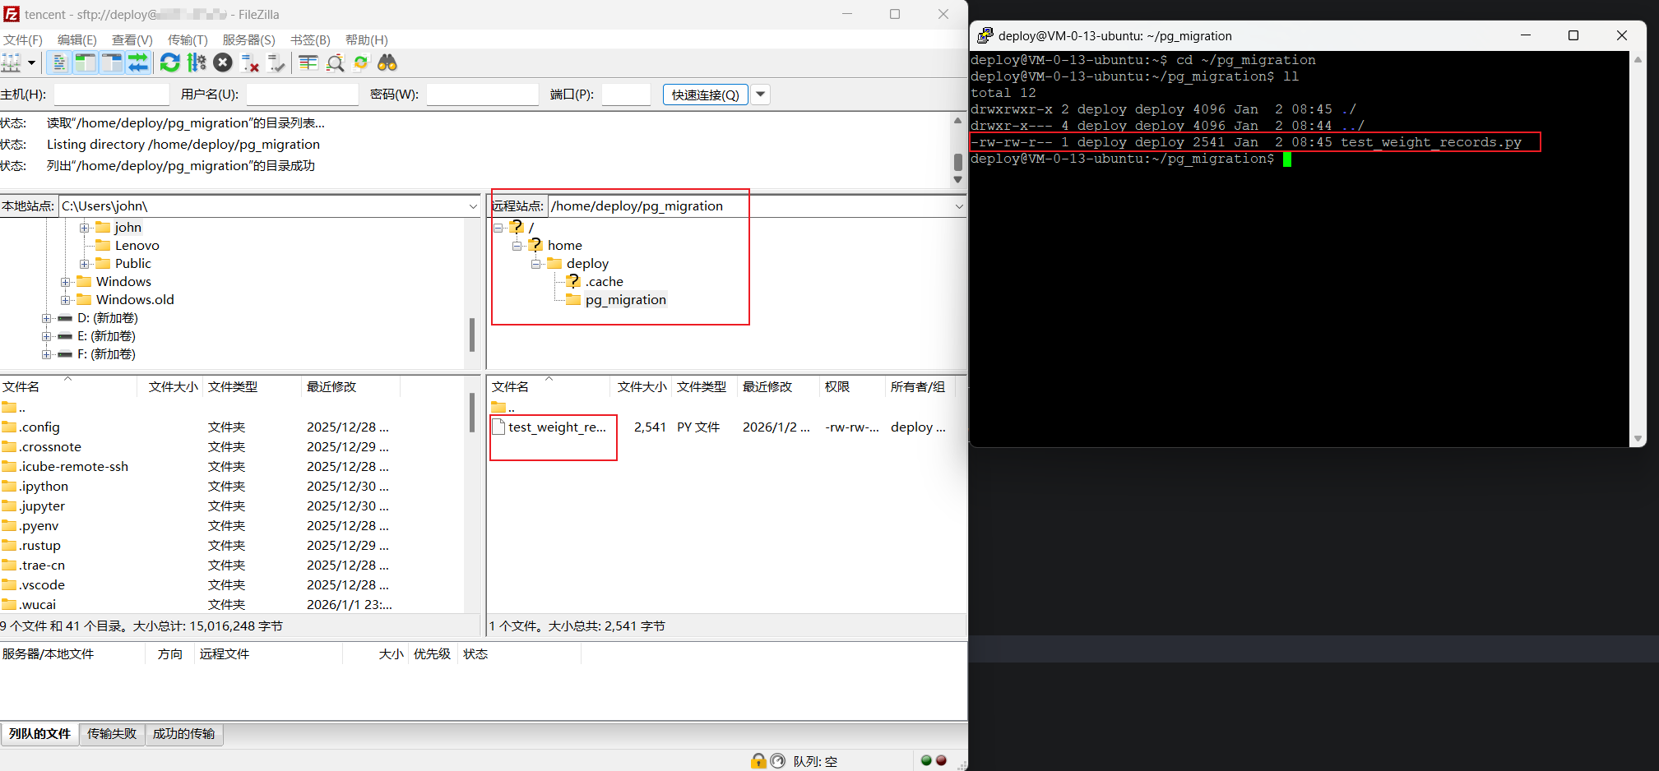1659x771 pixels.
Task: Open the 查看(V) menu
Action: 132,39
